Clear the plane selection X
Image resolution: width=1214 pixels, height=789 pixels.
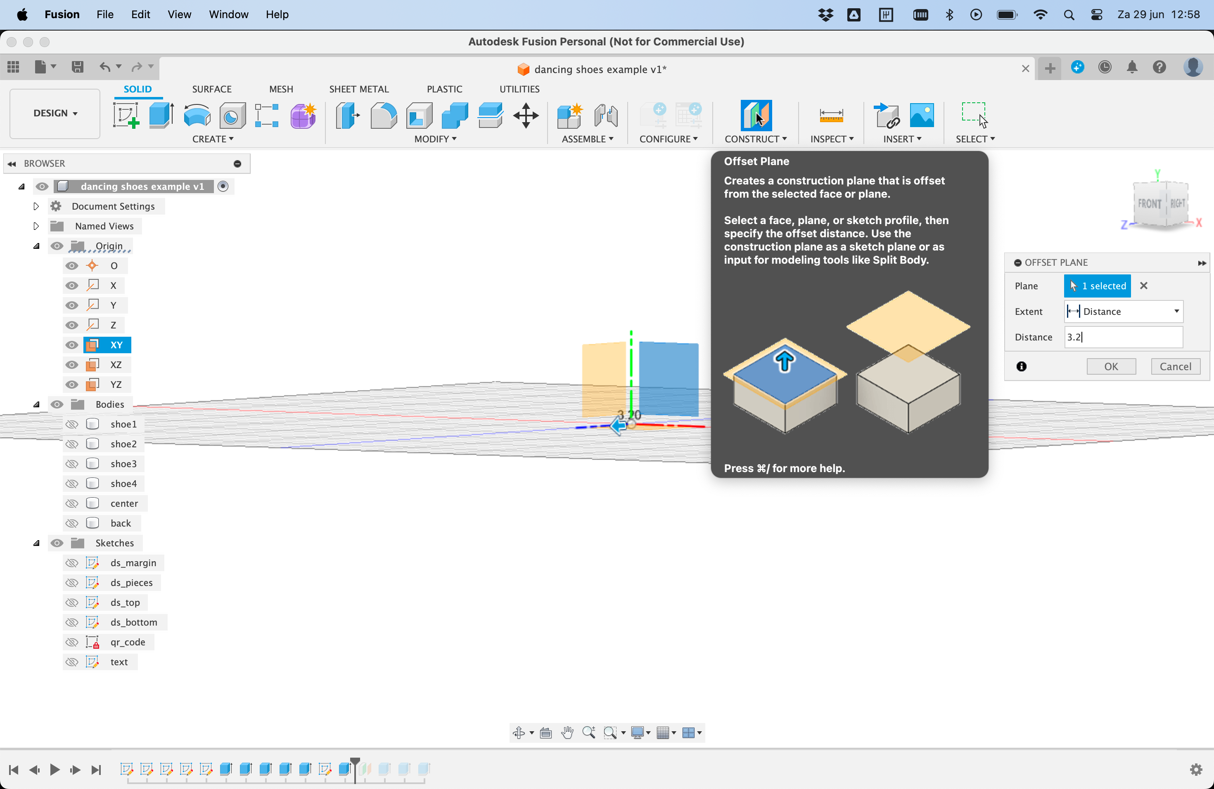(1144, 286)
